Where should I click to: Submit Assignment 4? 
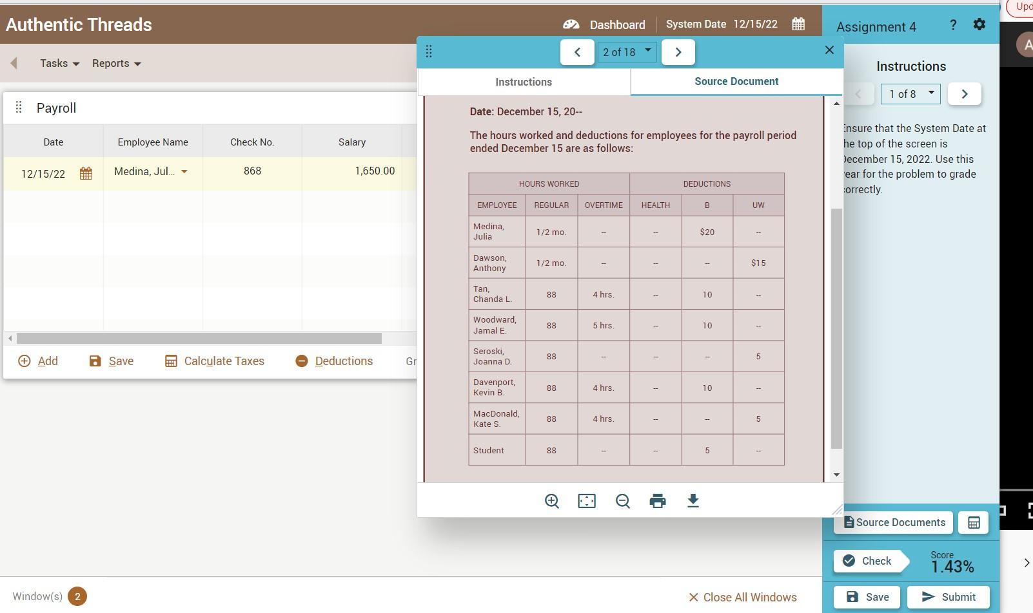point(947,596)
